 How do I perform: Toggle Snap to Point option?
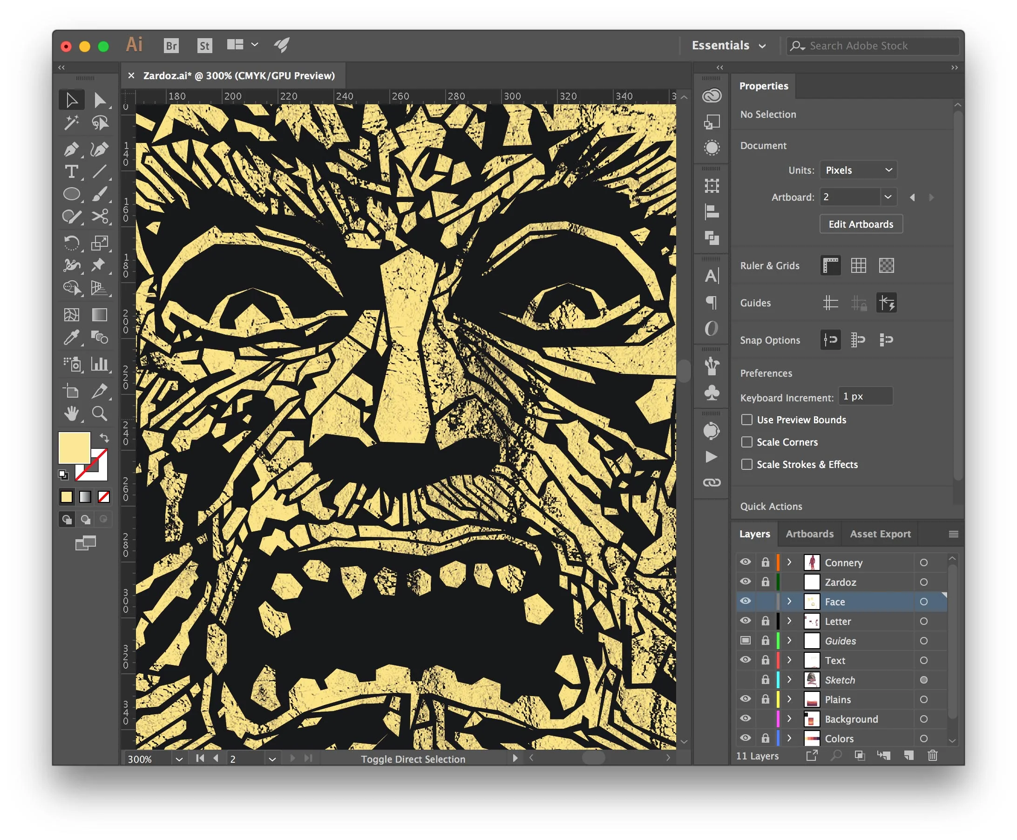(x=830, y=339)
